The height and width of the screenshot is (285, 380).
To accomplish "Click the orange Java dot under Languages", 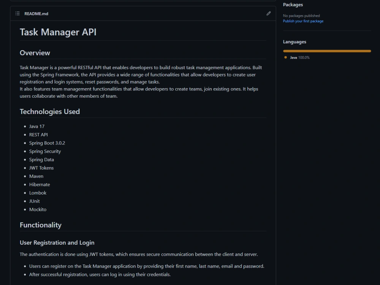I will point(285,57).
